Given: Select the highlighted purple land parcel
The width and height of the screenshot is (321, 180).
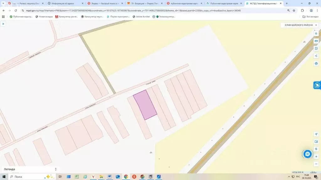Looking at the screenshot, I should pyautogui.click(x=145, y=105).
